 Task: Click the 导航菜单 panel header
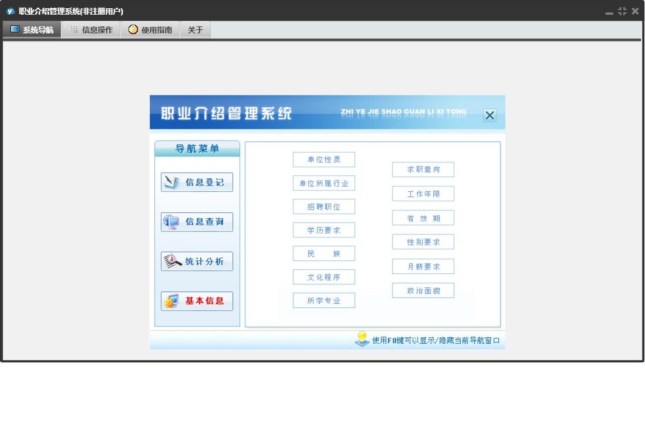tap(197, 148)
